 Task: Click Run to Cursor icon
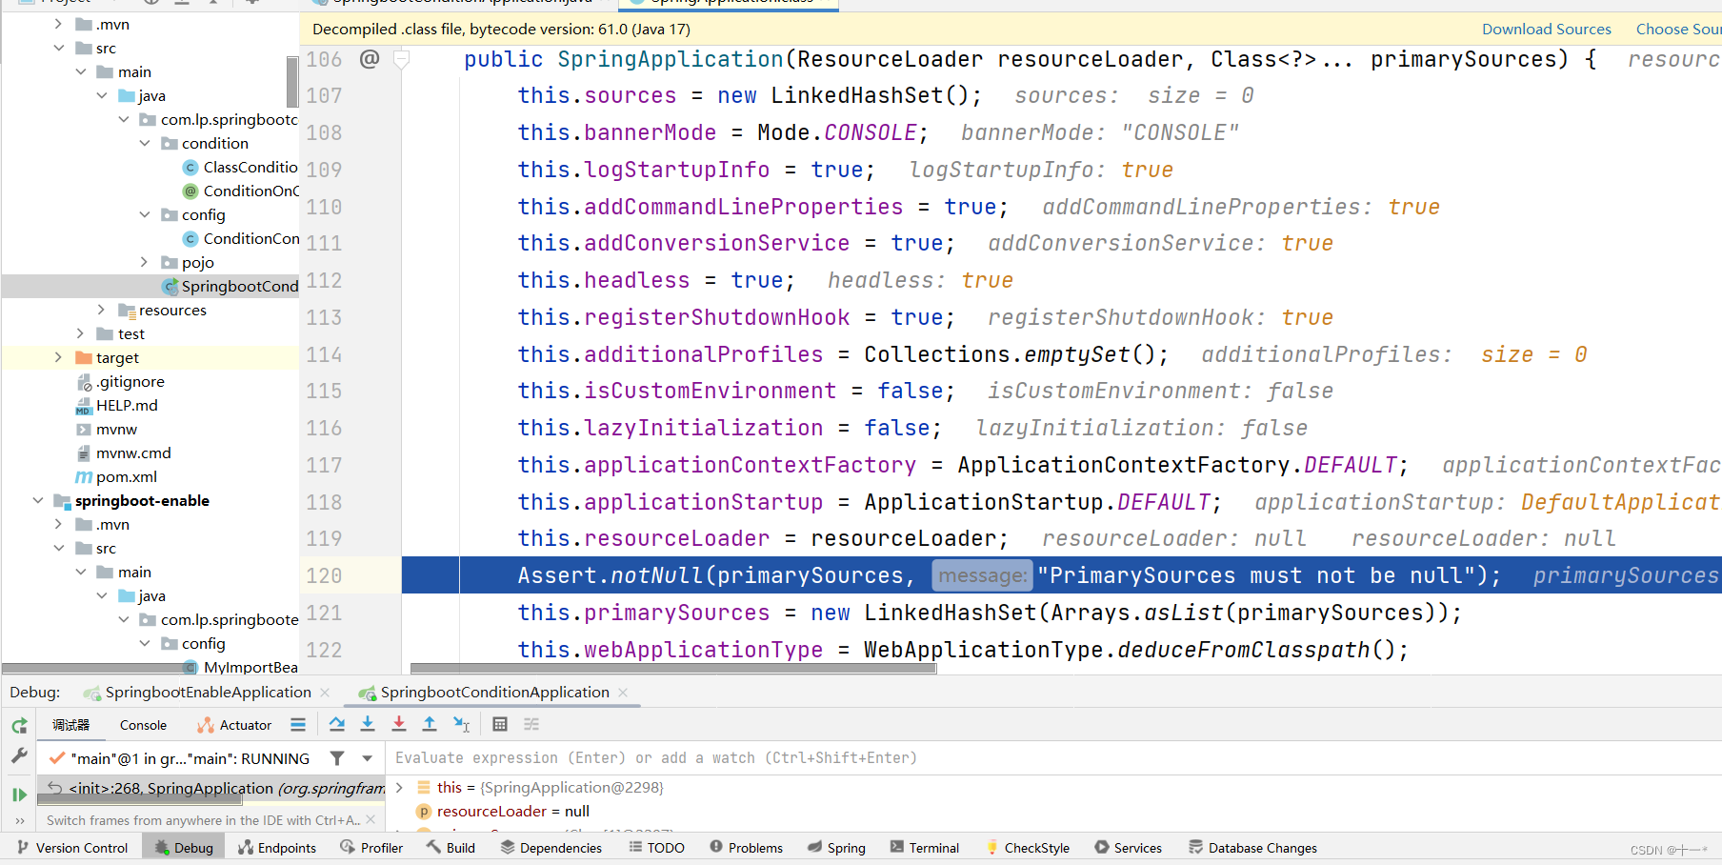pyautogui.click(x=462, y=725)
